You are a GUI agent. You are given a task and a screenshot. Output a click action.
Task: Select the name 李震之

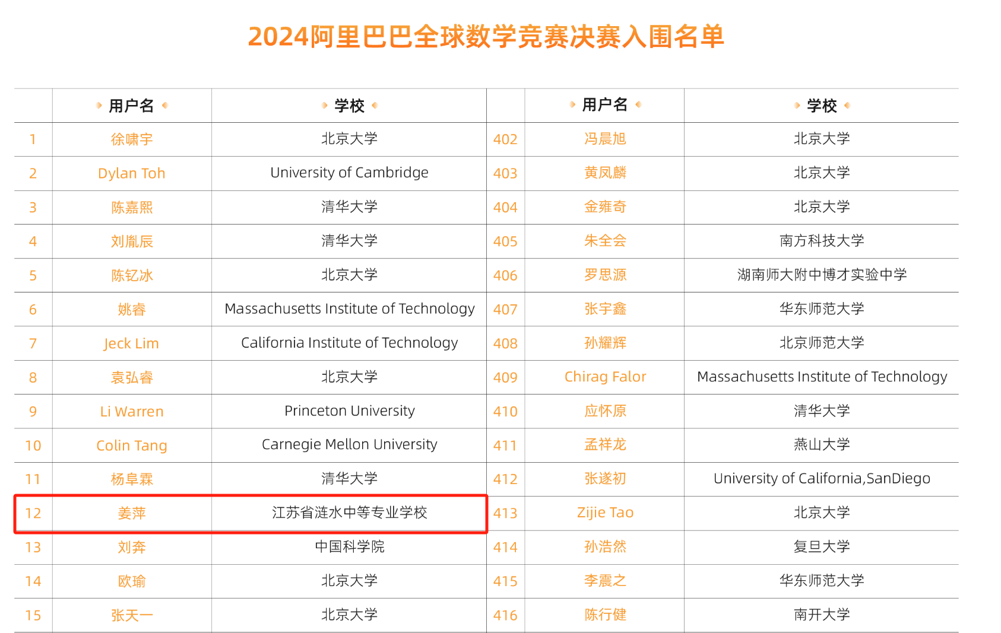tap(605, 581)
